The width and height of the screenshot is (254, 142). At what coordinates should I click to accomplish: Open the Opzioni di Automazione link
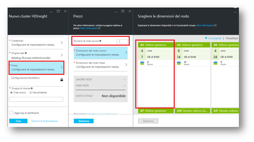click(x=44, y=121)
